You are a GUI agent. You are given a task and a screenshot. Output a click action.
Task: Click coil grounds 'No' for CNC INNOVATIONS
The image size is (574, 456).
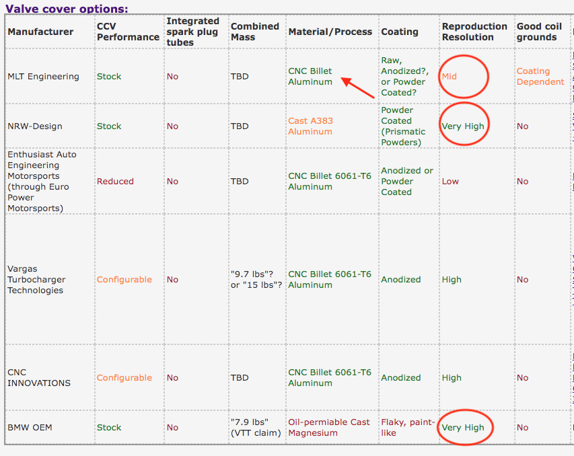click(522, 378)
